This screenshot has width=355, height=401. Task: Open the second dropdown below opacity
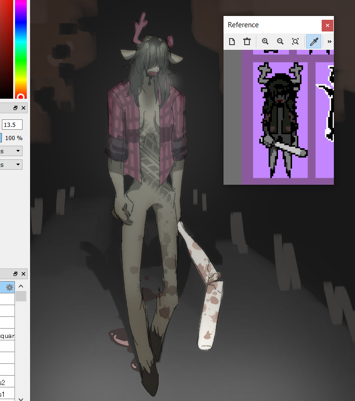[x=11, y=165]
